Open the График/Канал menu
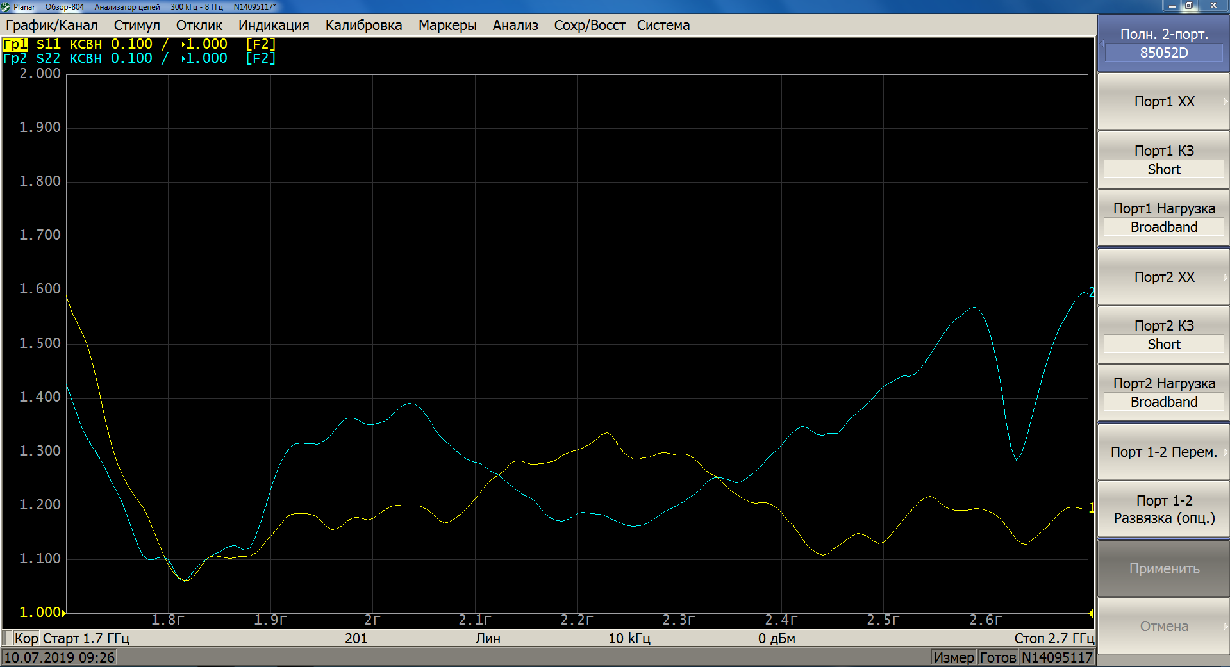Image resolution: width=1230 pixels, height=667 pixels. point(52,26)
